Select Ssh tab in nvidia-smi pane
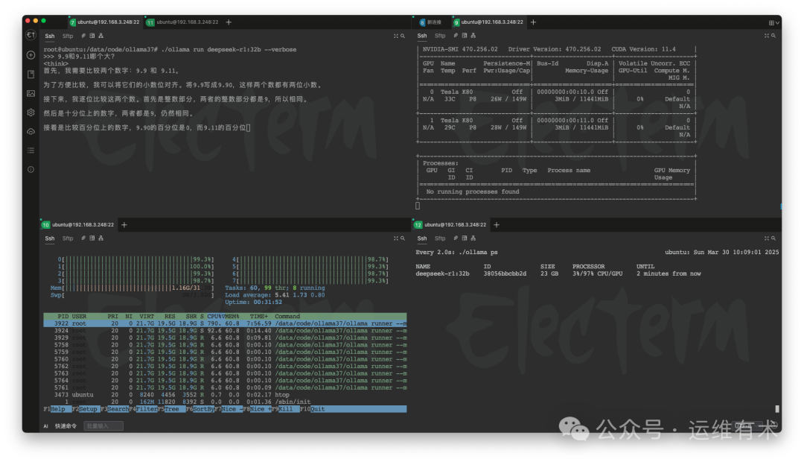This screenshot has width=804, height=462. tap(422, 36)
